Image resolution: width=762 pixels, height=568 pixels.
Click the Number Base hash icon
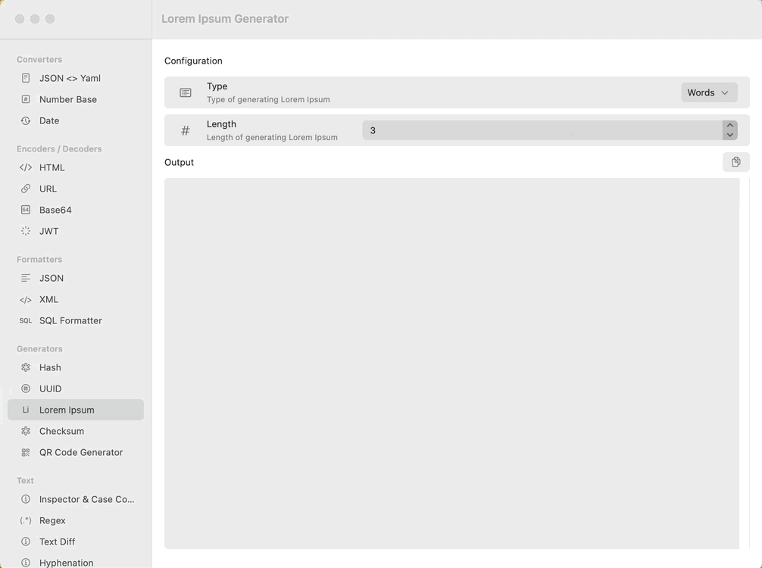pyautogui.click(x=26, y=99)
